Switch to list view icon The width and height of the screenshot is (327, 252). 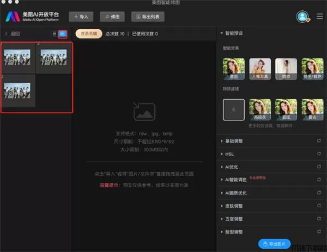55,34
